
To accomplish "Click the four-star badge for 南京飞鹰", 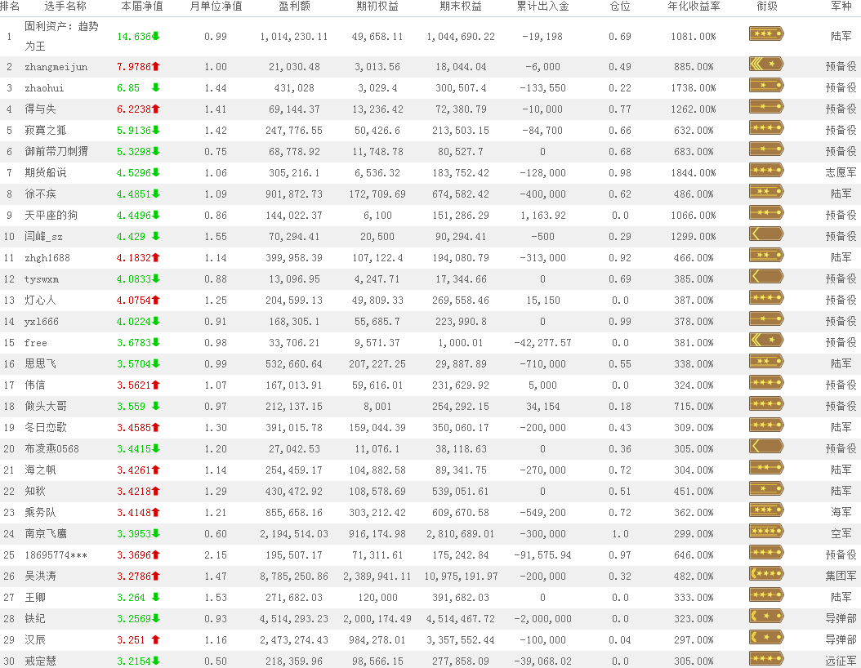I will (x=766, y=532).
